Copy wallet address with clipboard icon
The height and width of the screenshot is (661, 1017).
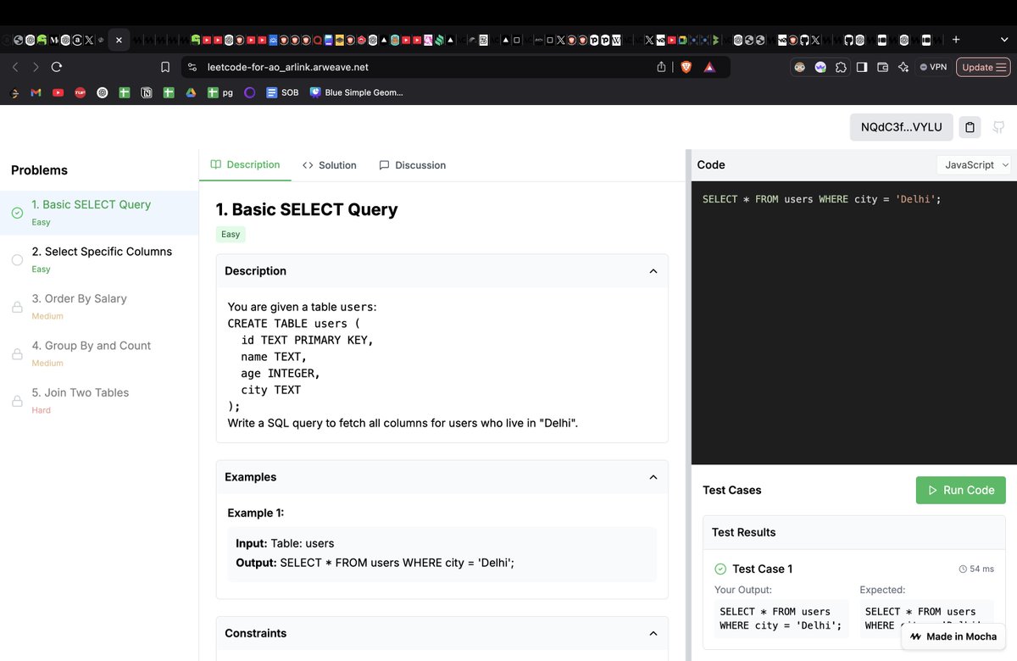[x=970, y=127]
